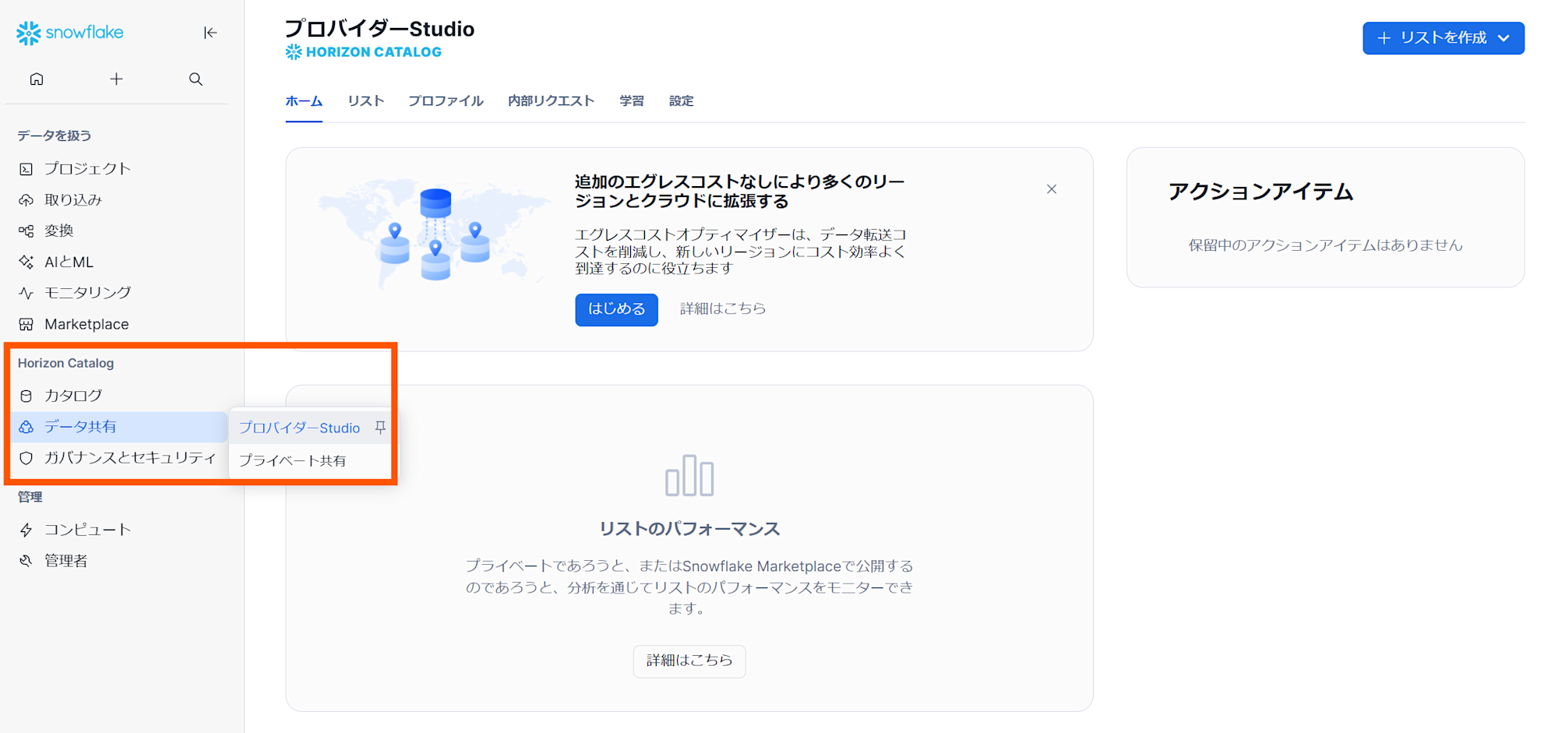The image size is (1558, 733).
Task: Click the plus icon to create new
Action: [x=116, y=79]
